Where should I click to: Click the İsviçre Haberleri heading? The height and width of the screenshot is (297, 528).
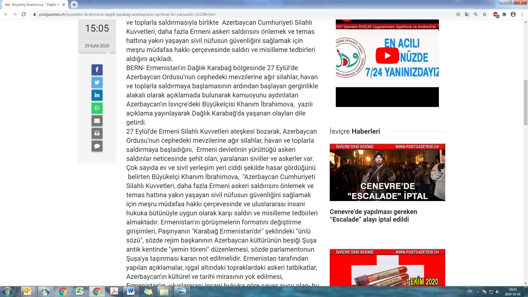click(x=355, y=131)
